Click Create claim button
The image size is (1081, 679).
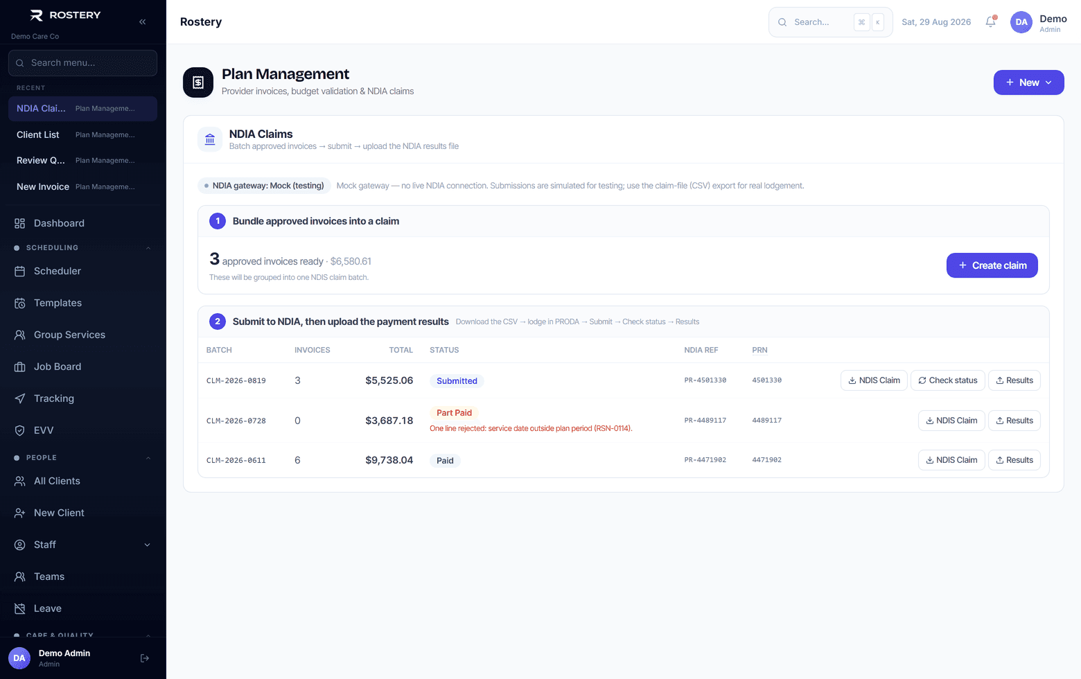(992, 265)
